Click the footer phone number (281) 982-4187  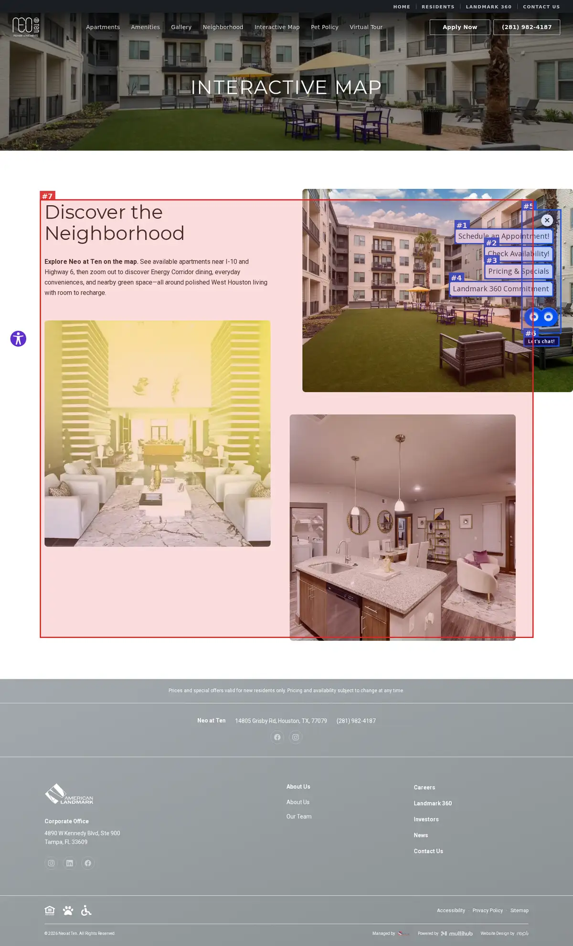tap(356, 721)
